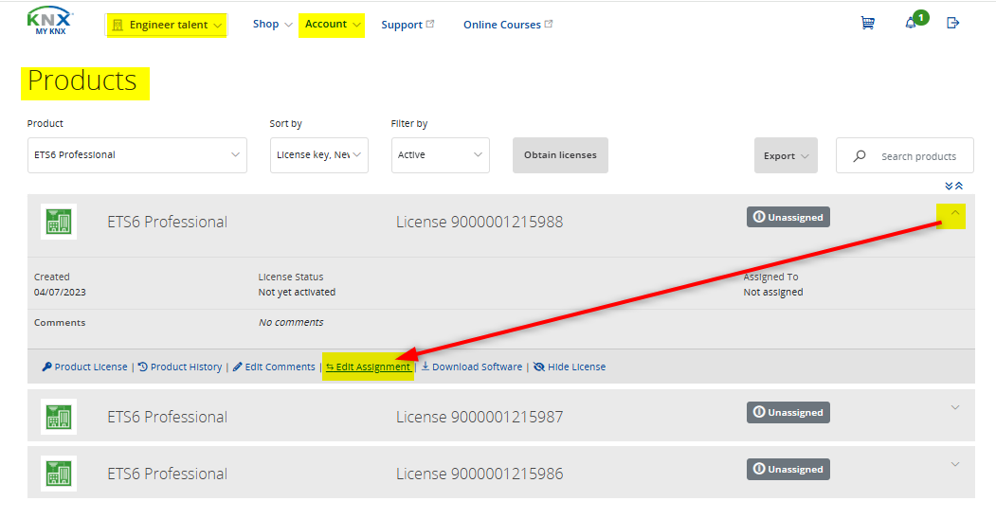Click the text License 9000001215988
The height and width of the screenshot is (519, 996).
click(x=480, y=222)
